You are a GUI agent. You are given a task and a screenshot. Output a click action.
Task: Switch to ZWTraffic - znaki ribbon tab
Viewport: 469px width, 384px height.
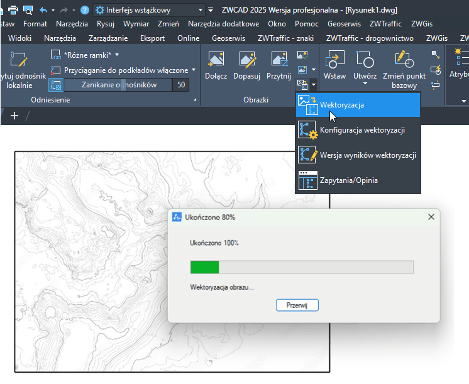click(285, 38)
